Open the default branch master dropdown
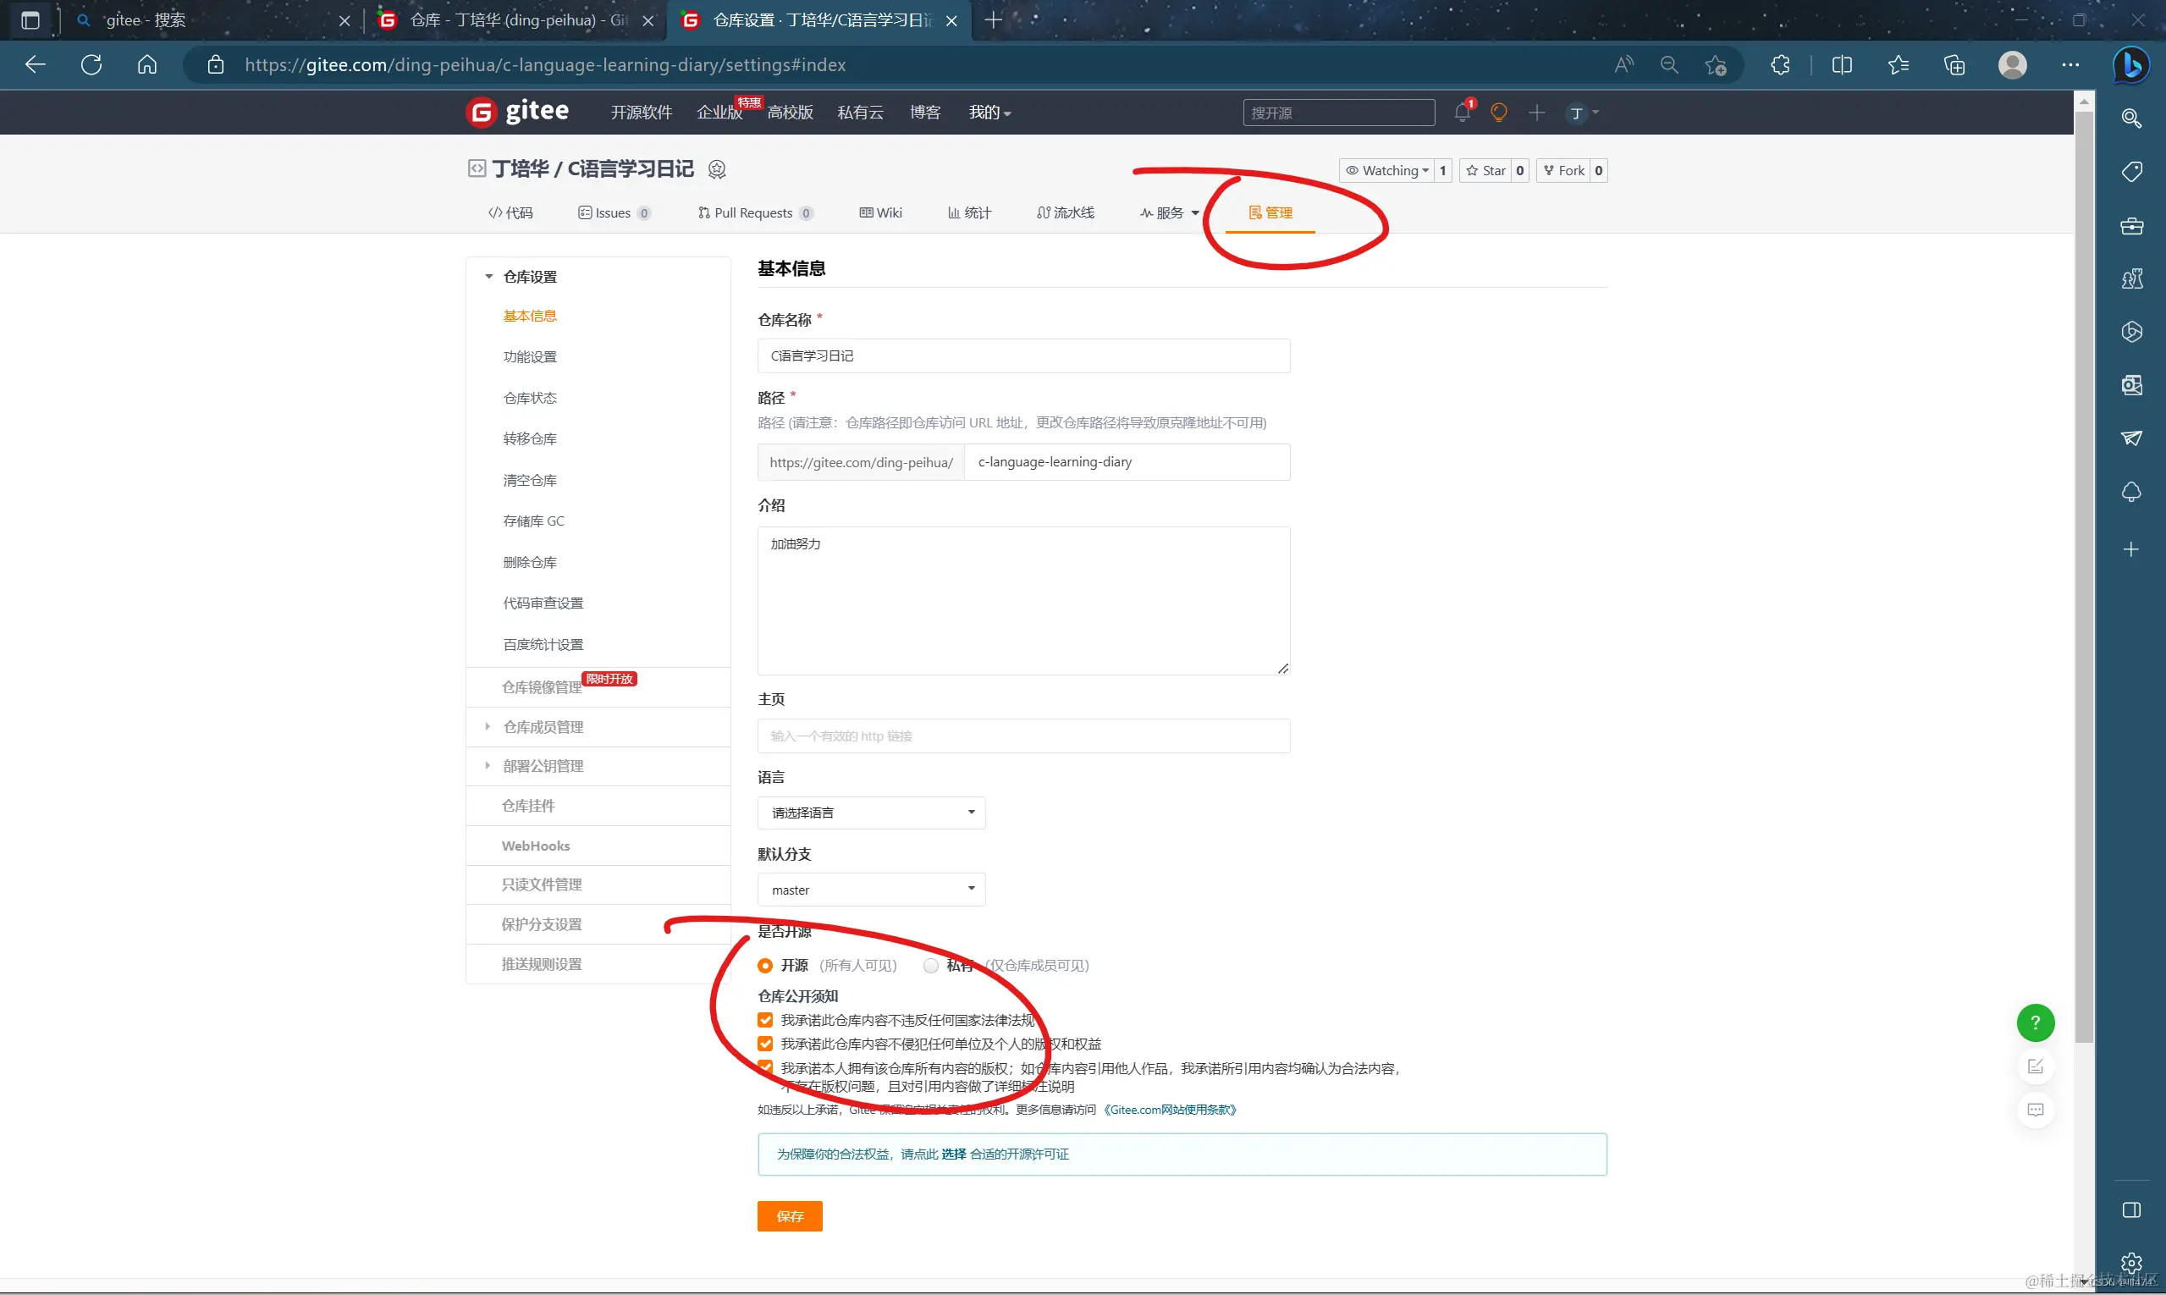This screenshot has height=1295, width=2166. (x=871, y=890)
